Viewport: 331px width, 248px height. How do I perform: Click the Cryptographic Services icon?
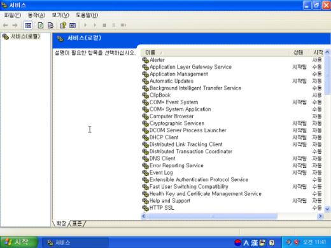pyautogui.click(x=145, y=123)
